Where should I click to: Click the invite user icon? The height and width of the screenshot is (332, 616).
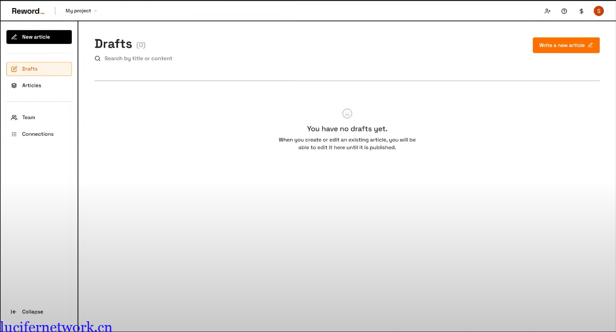pyautogui.click(x=547, y=11)
